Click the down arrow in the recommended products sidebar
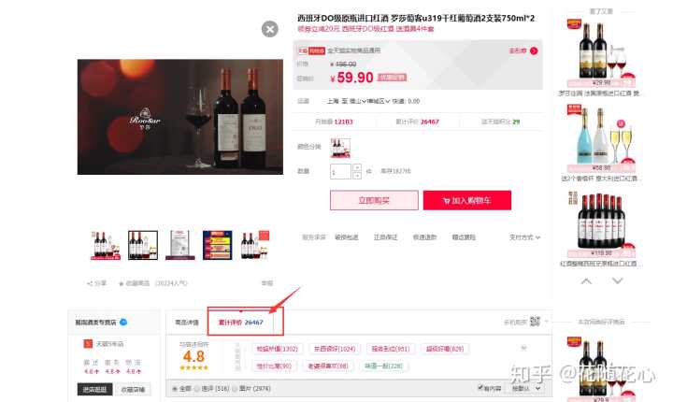The image size is (673, 402). 617,281
